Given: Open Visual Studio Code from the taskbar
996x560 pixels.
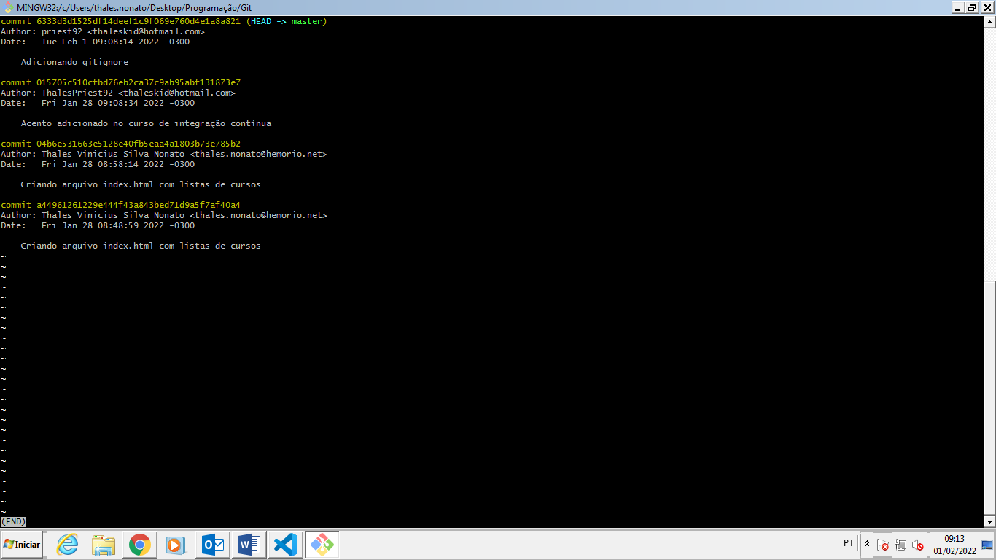Looking at the screenshot, I should (285, 545).
